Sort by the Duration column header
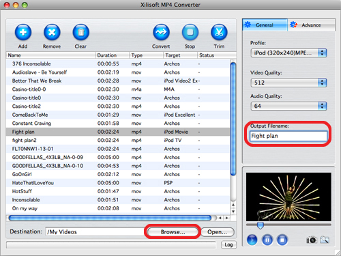Image resolution: width=341 pixels, height=256 pixels. [113, 55]
